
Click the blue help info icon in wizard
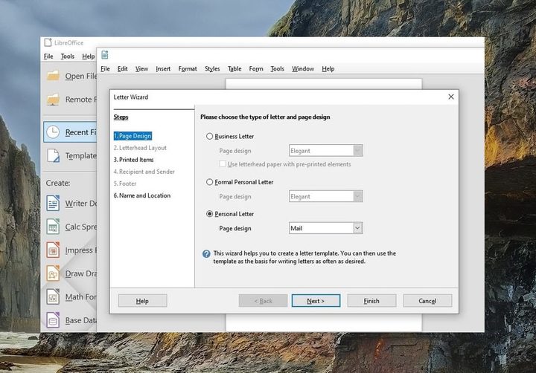click(x=206, y=253)
